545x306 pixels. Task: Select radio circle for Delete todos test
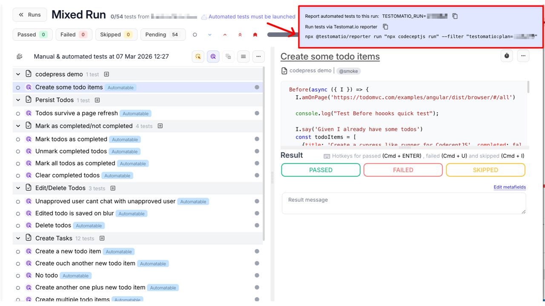(x=18, y=226)
